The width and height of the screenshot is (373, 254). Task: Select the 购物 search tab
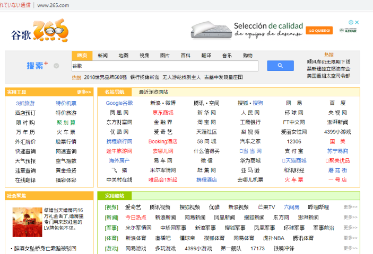coord(248,56)
